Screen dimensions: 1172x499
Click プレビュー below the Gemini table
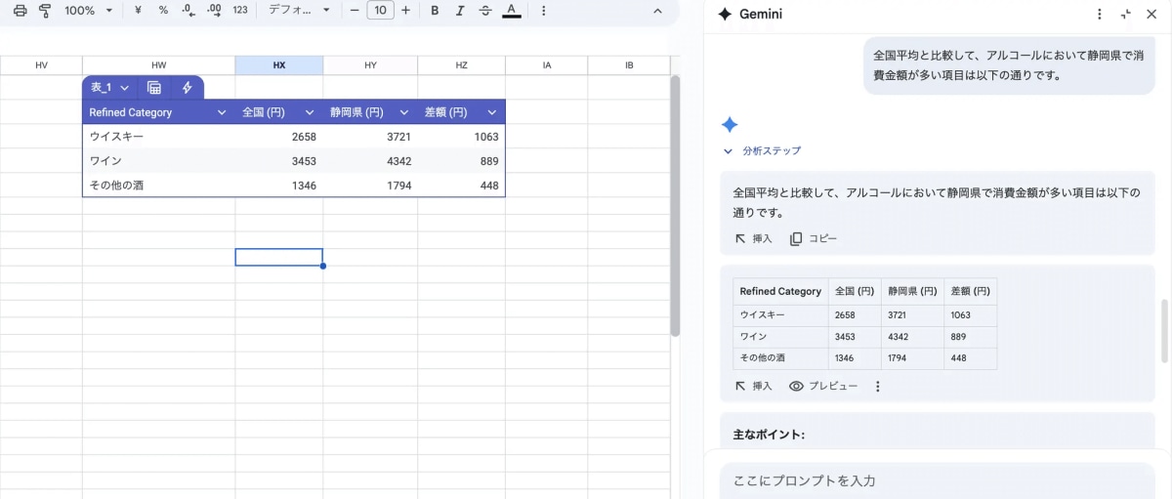click(823, 387)
